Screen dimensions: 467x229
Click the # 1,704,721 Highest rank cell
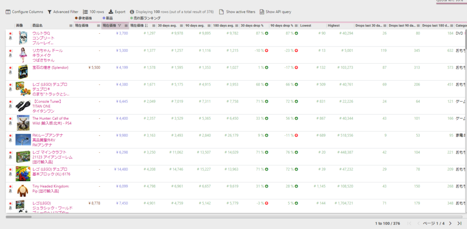[x=344, y=203]
